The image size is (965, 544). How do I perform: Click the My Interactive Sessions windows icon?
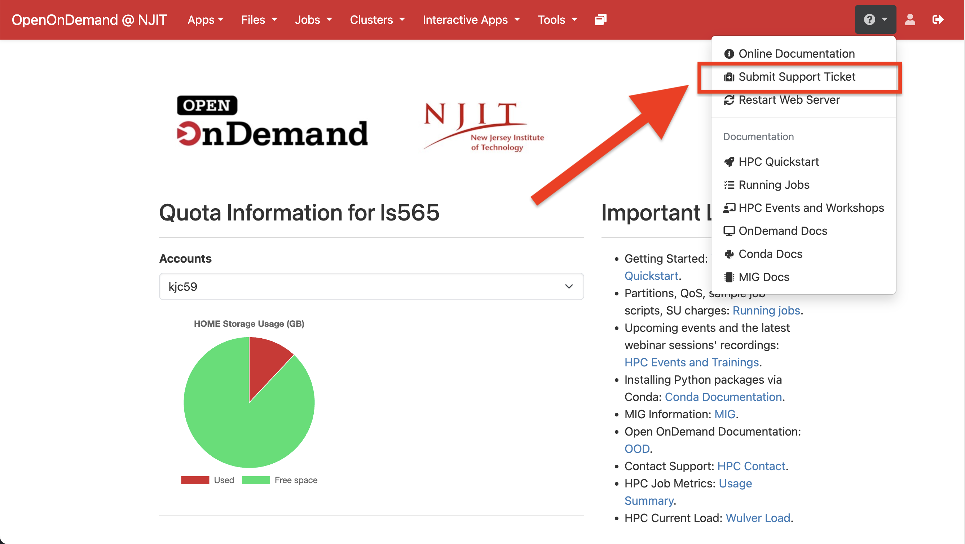600,19
